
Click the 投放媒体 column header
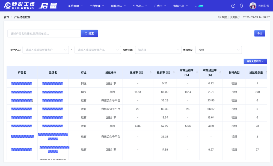[111, 73]
